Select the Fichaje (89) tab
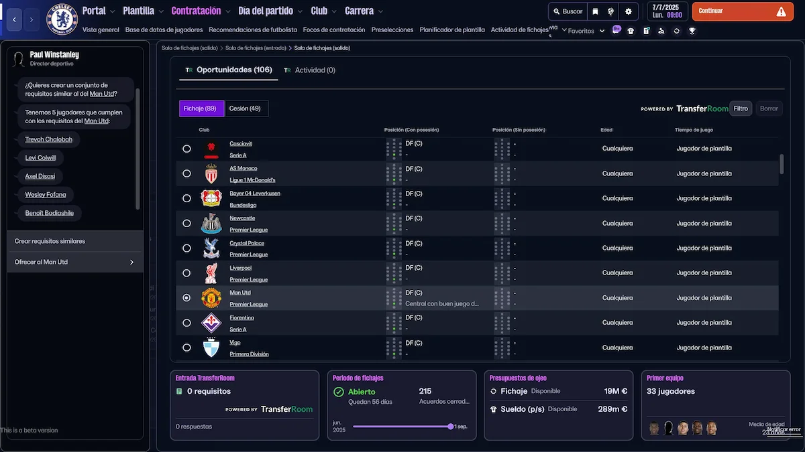 point(202,108)
